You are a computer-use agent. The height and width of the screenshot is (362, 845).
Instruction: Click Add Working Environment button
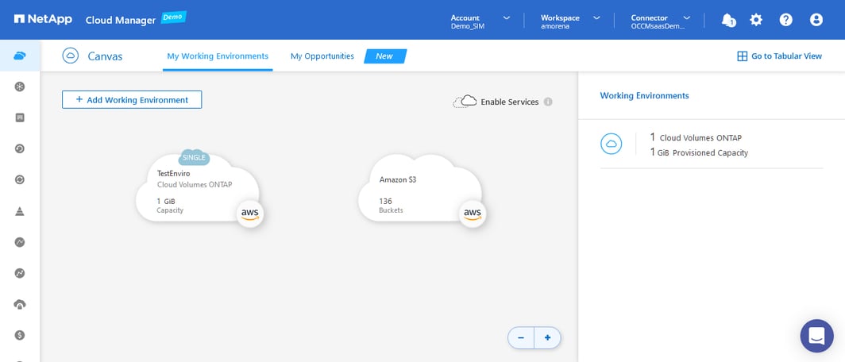(x=132, y=100)
